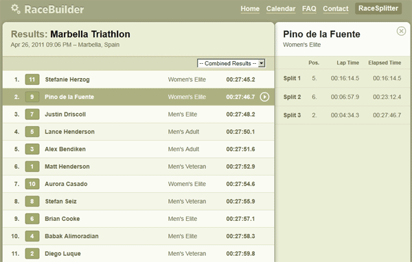
Task: Click finish time 00:27:45.2
Action: (240, 80)
